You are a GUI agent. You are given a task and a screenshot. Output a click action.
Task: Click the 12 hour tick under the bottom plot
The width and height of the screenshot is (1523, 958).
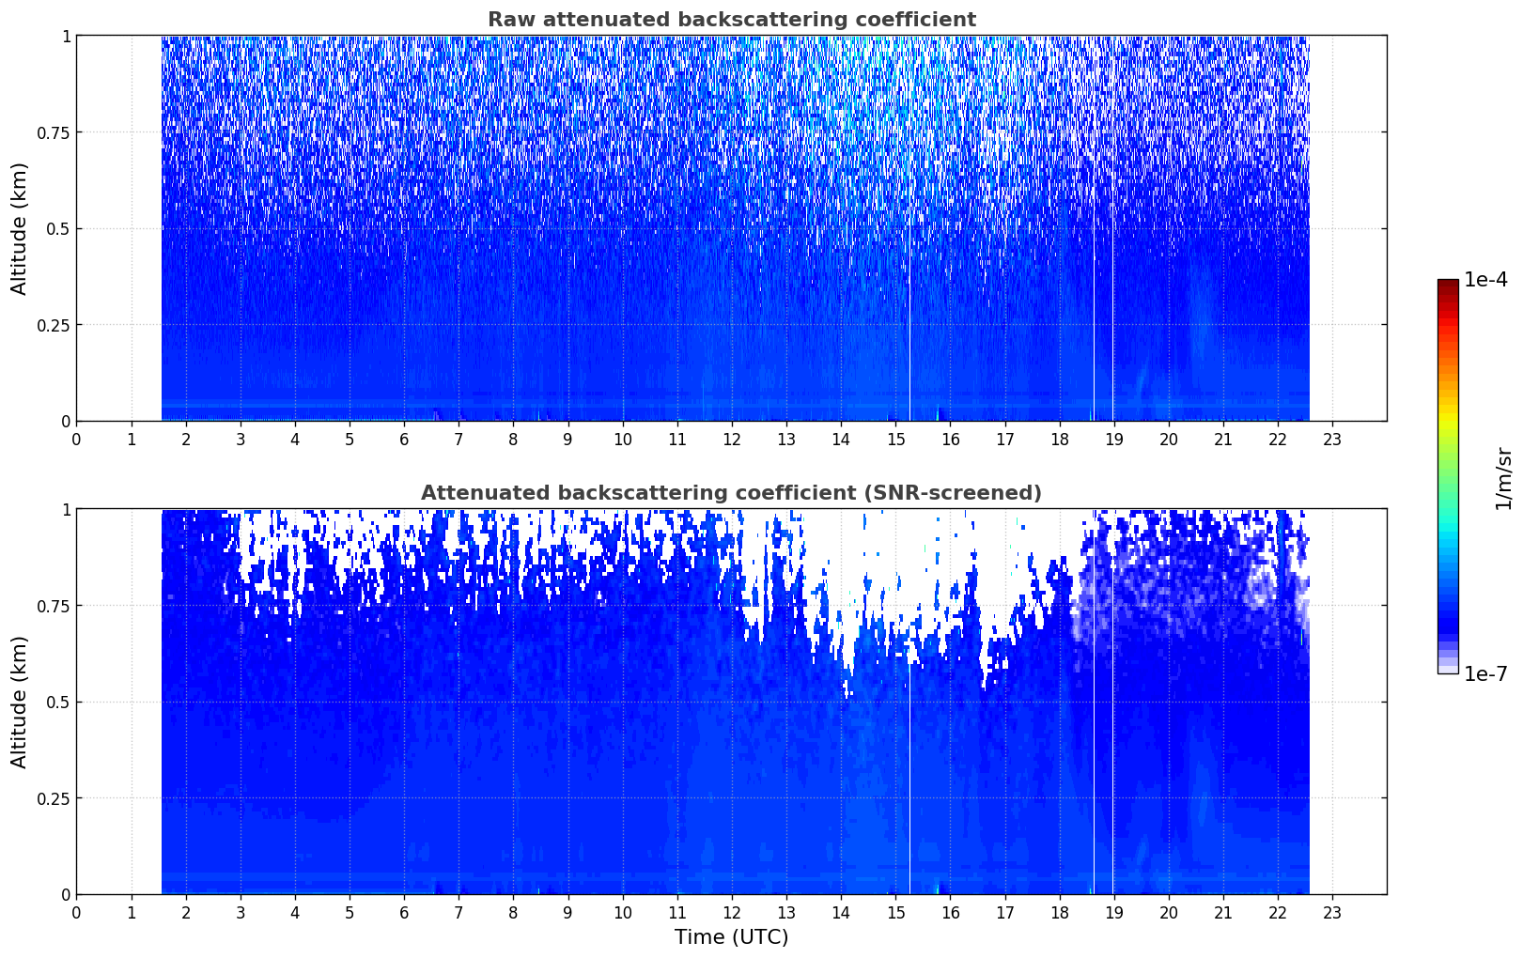click(x=732, y=913)
